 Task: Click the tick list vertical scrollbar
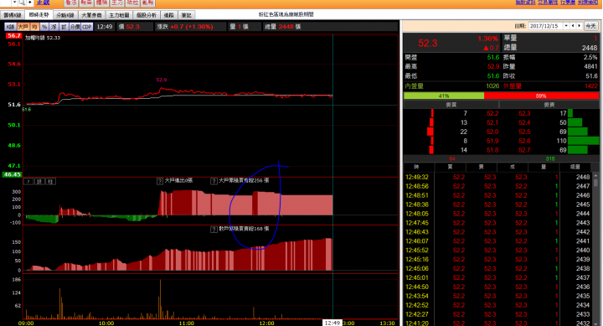595,249
